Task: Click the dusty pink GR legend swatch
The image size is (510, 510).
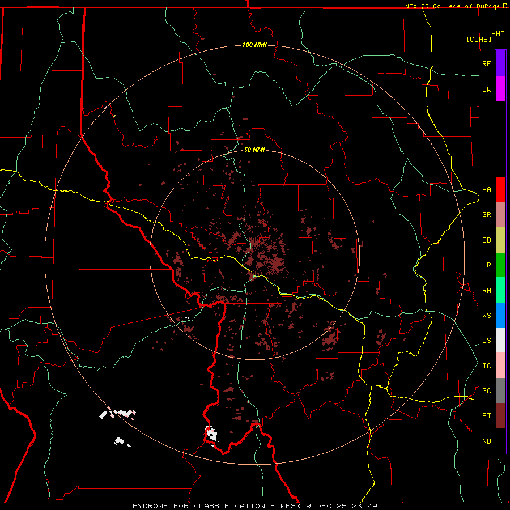Action: pos(500,215)
